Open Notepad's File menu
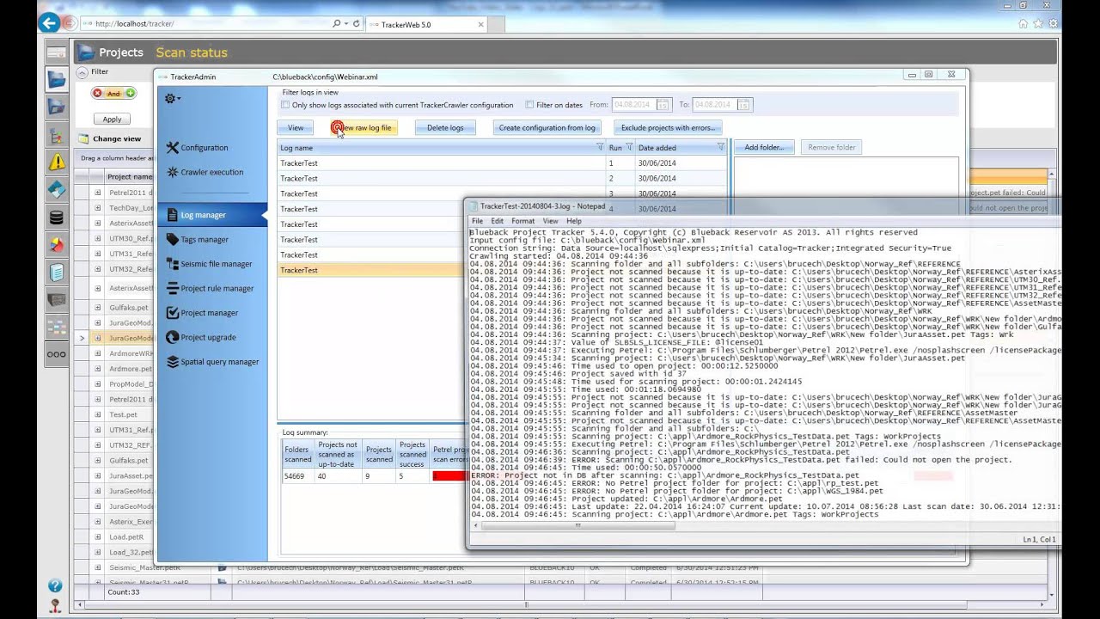This screenshot has width=1100, height=619. [x=477, y=221]
